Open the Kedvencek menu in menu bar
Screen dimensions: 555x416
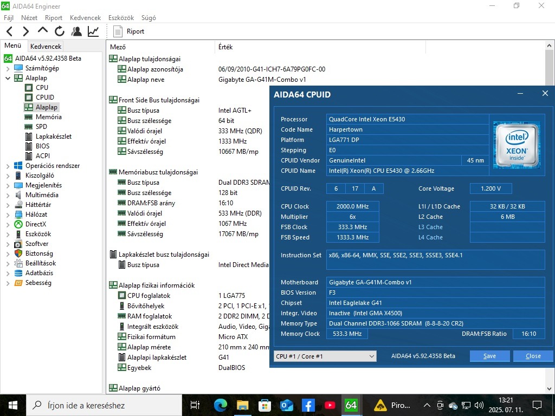click(x=85, y=18)
